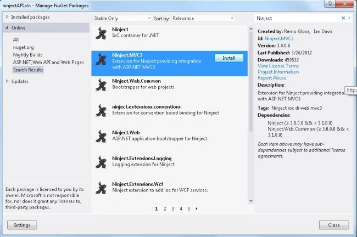Click Logging extension for Ninject description
Viewport: 357px width, 237px height.
(143, 165)
